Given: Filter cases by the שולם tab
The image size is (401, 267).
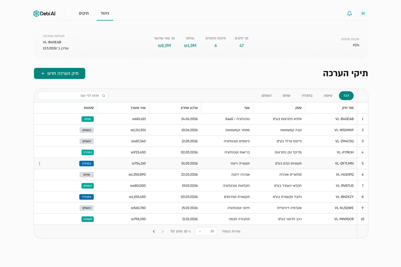Looking at the screenshot, I should pos(287,96).
